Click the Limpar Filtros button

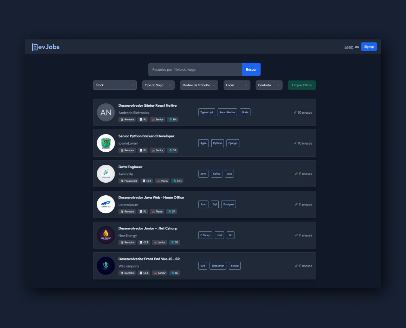tap(302, 85)
